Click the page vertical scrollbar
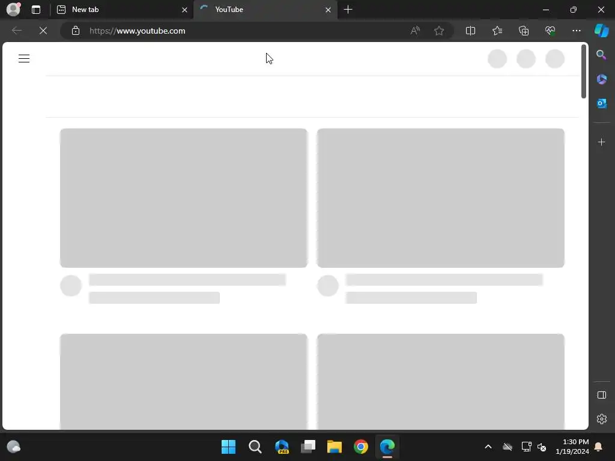The height and width of the screenshot is (461, 615). (584, 71)
